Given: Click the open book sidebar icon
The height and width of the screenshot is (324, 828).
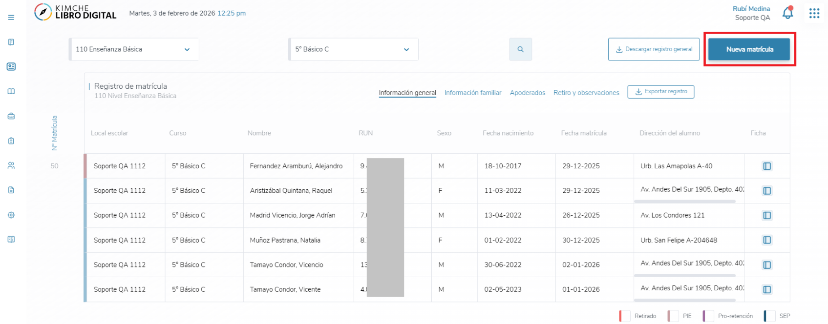Looking at the screenshot, I should [x=11, y=91].
